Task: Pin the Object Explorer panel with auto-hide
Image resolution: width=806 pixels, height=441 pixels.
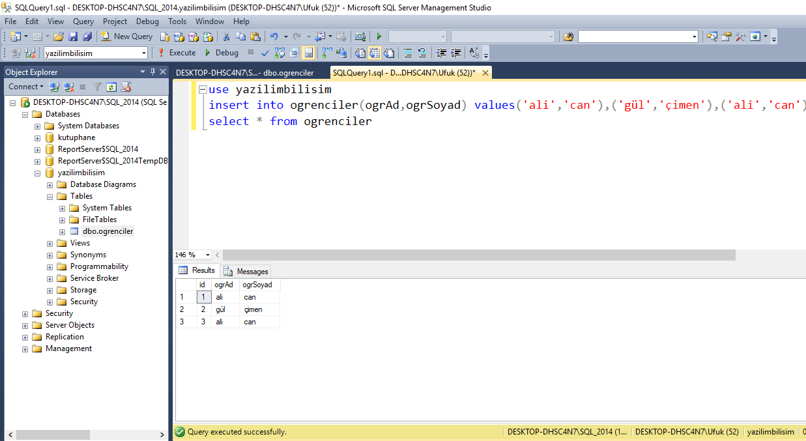Action: click(153, 72)
